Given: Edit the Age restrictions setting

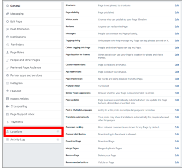Looking at the screenshot, I should click(177, 72).
